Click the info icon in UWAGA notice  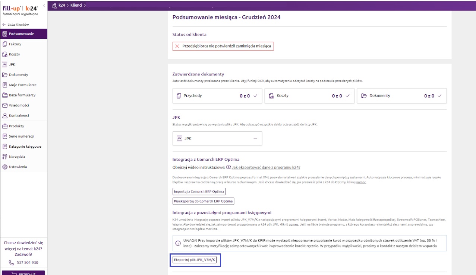[x=178, y=243]
